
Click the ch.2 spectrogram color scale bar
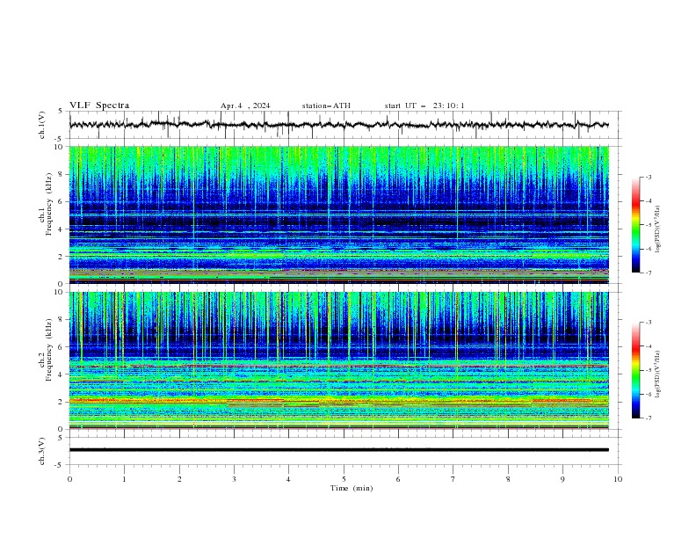(635, 370)
